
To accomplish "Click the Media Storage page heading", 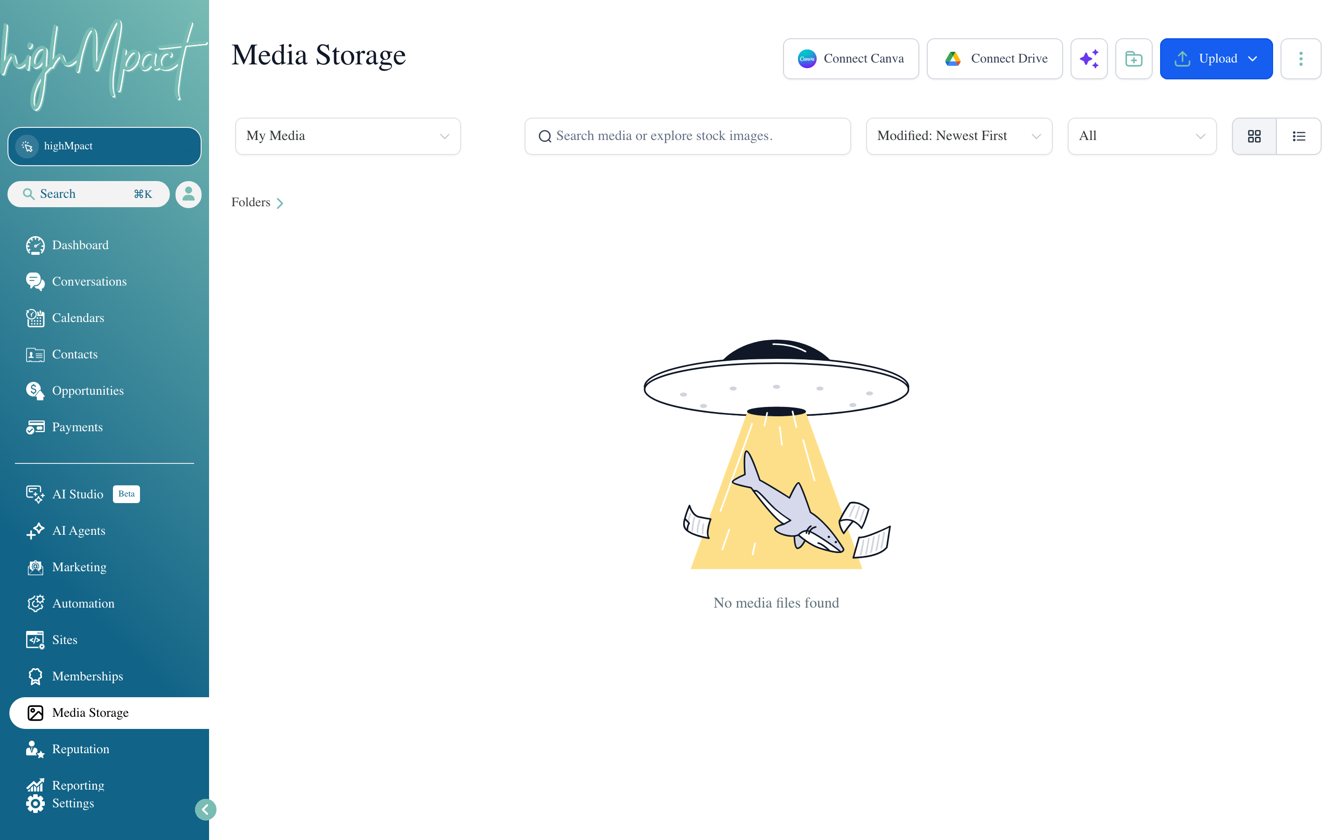I will tap(319, 55).
